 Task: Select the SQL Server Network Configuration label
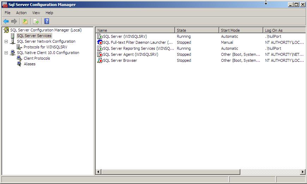coord(46,41)
